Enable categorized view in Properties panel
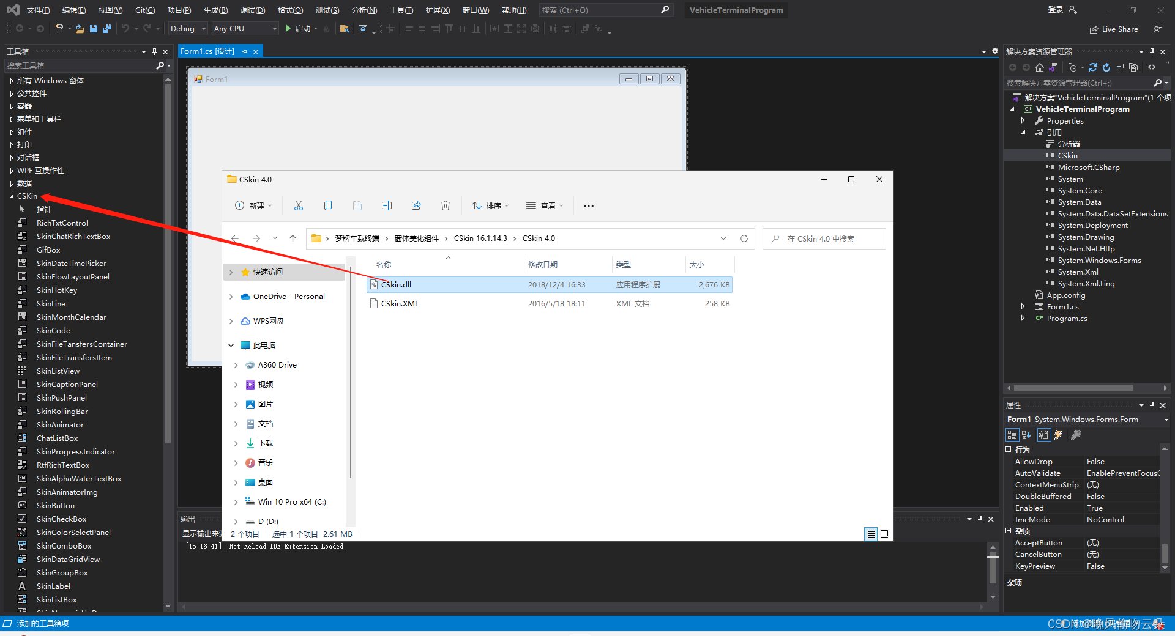The width and height of the screenshot is (1175, 636). (x=1013, y=435)
